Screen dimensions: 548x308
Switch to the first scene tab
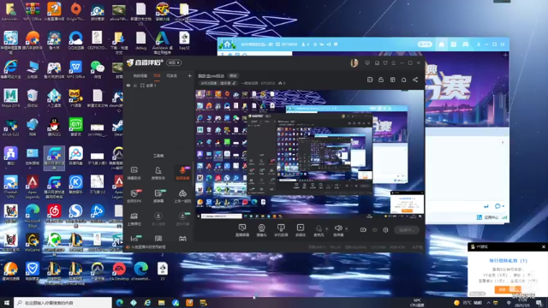(x=140, y=76)
